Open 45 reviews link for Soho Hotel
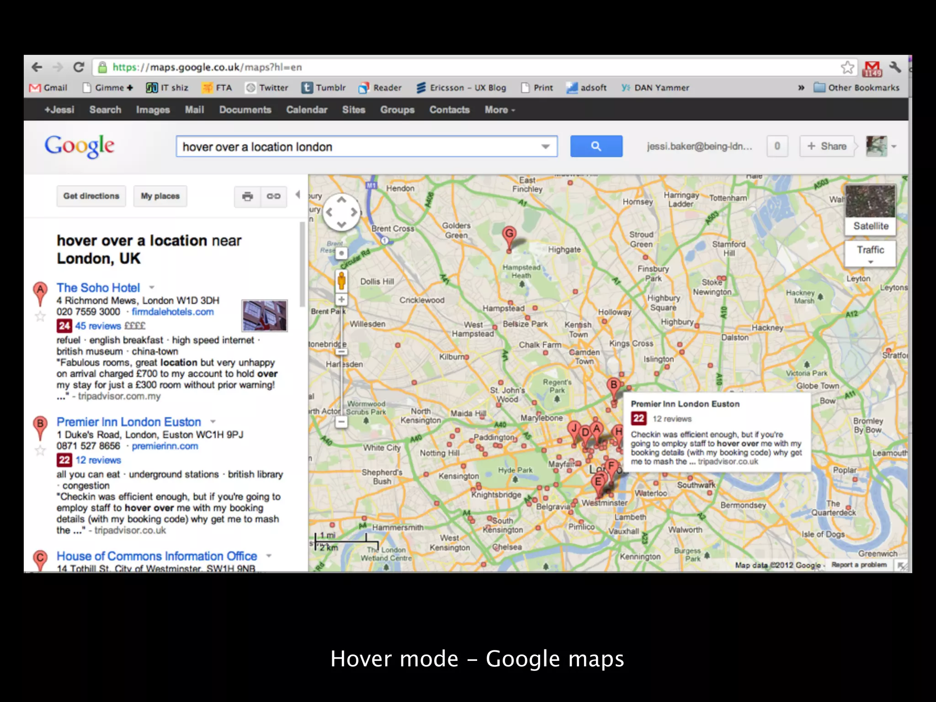 (98, 326)
